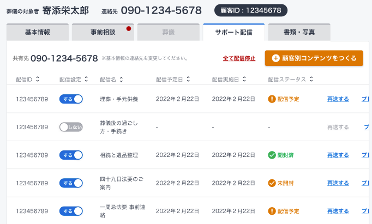The width and height of the screenshot is (372, 224).
Task: Click the green 開封済 checkmark status icon
Action: click(272, 155)
